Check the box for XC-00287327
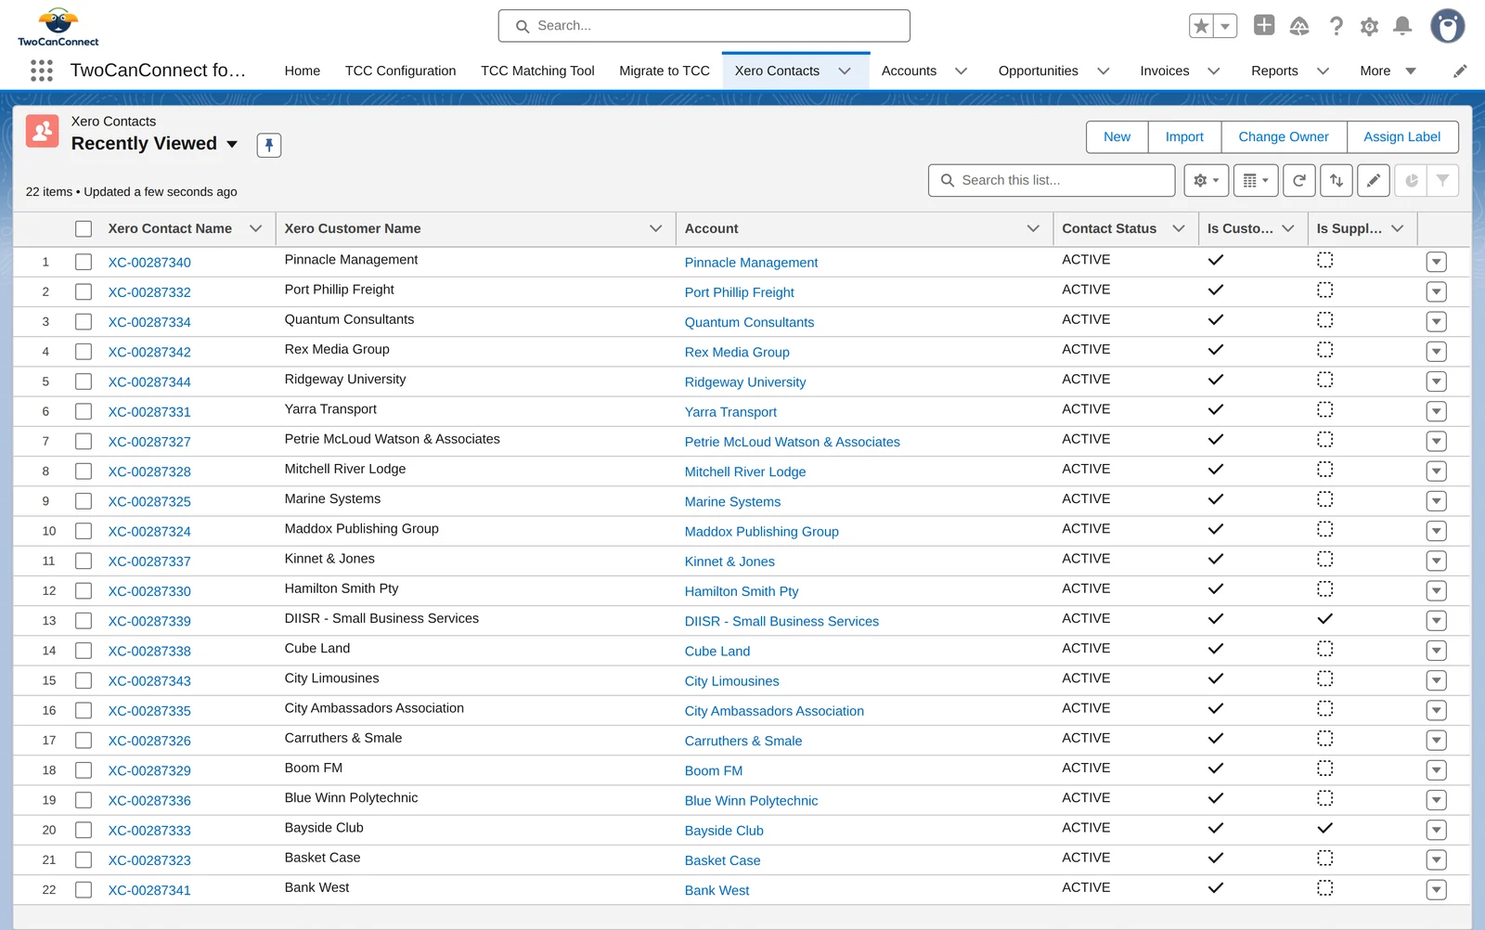This screenshot has height=930, width=1485. tap(84, 441)
